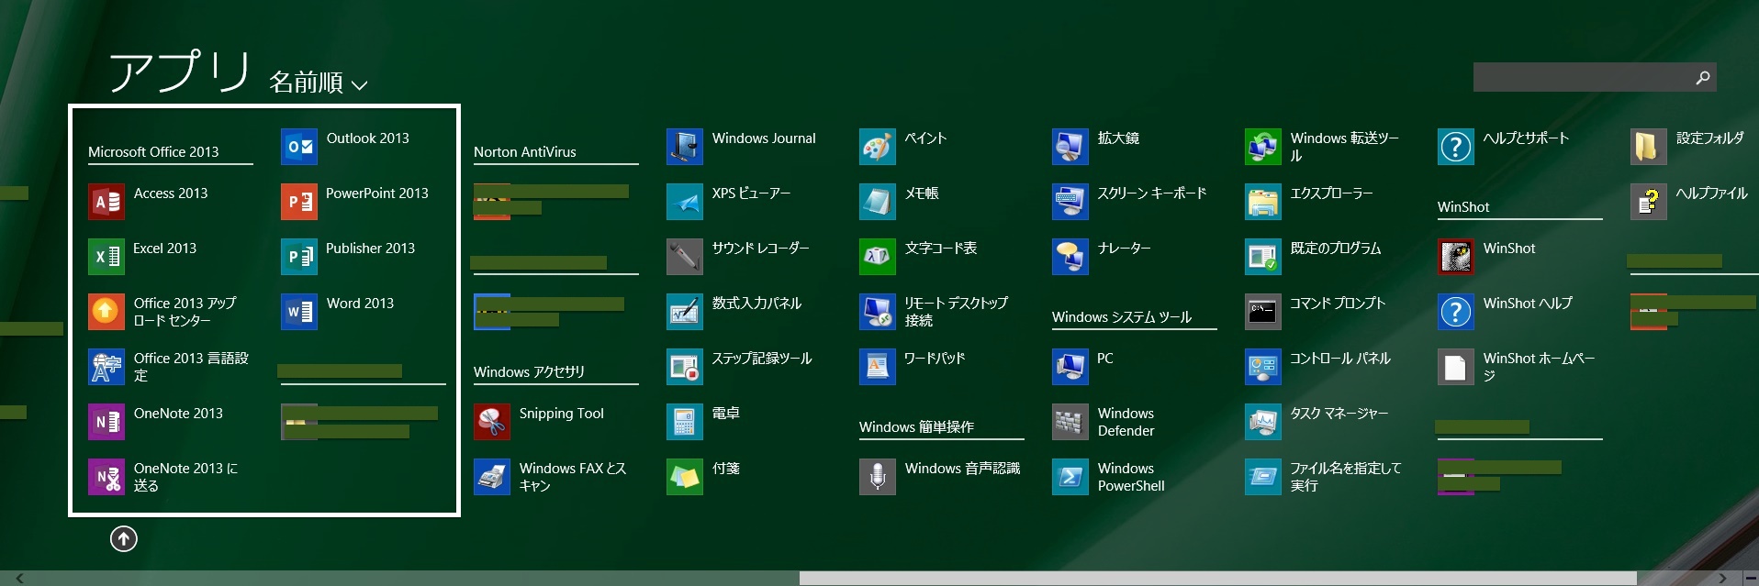Expand the 名前順 sort order dropdown
Viewport: 1759px width, 586px height.
point(319,83)
